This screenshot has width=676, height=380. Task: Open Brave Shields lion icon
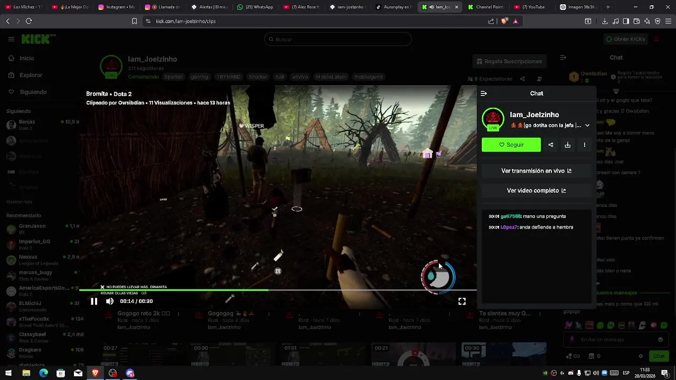(x=504, y=21)
